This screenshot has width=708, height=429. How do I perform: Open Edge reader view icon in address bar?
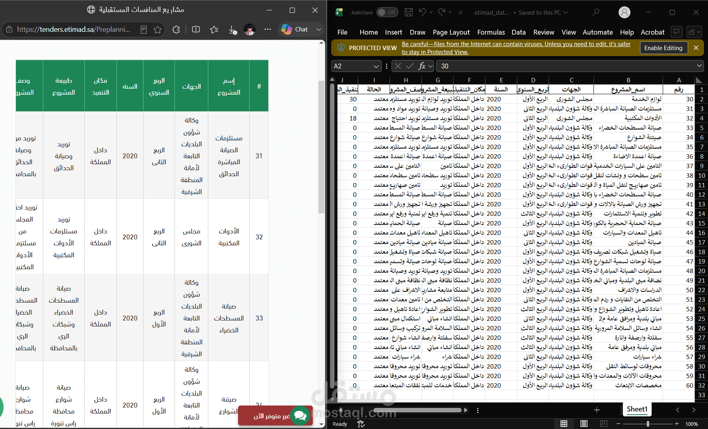[144, 29]
